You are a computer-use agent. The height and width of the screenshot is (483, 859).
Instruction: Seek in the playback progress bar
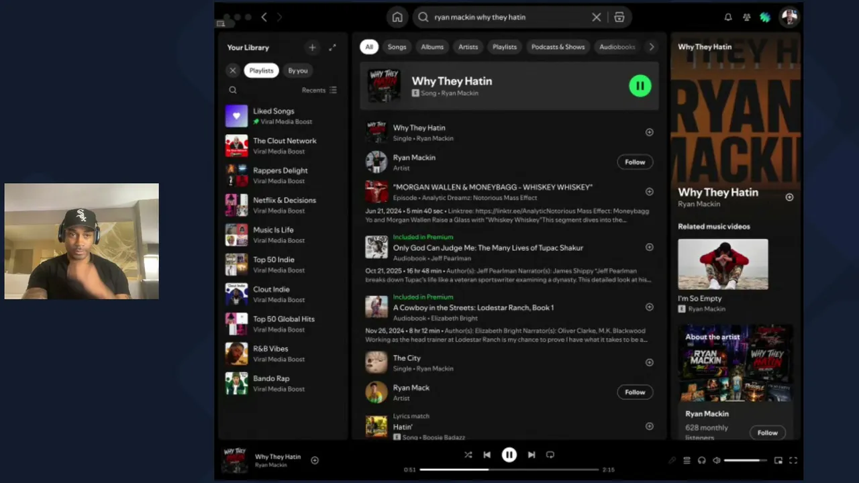click(509, 470)
